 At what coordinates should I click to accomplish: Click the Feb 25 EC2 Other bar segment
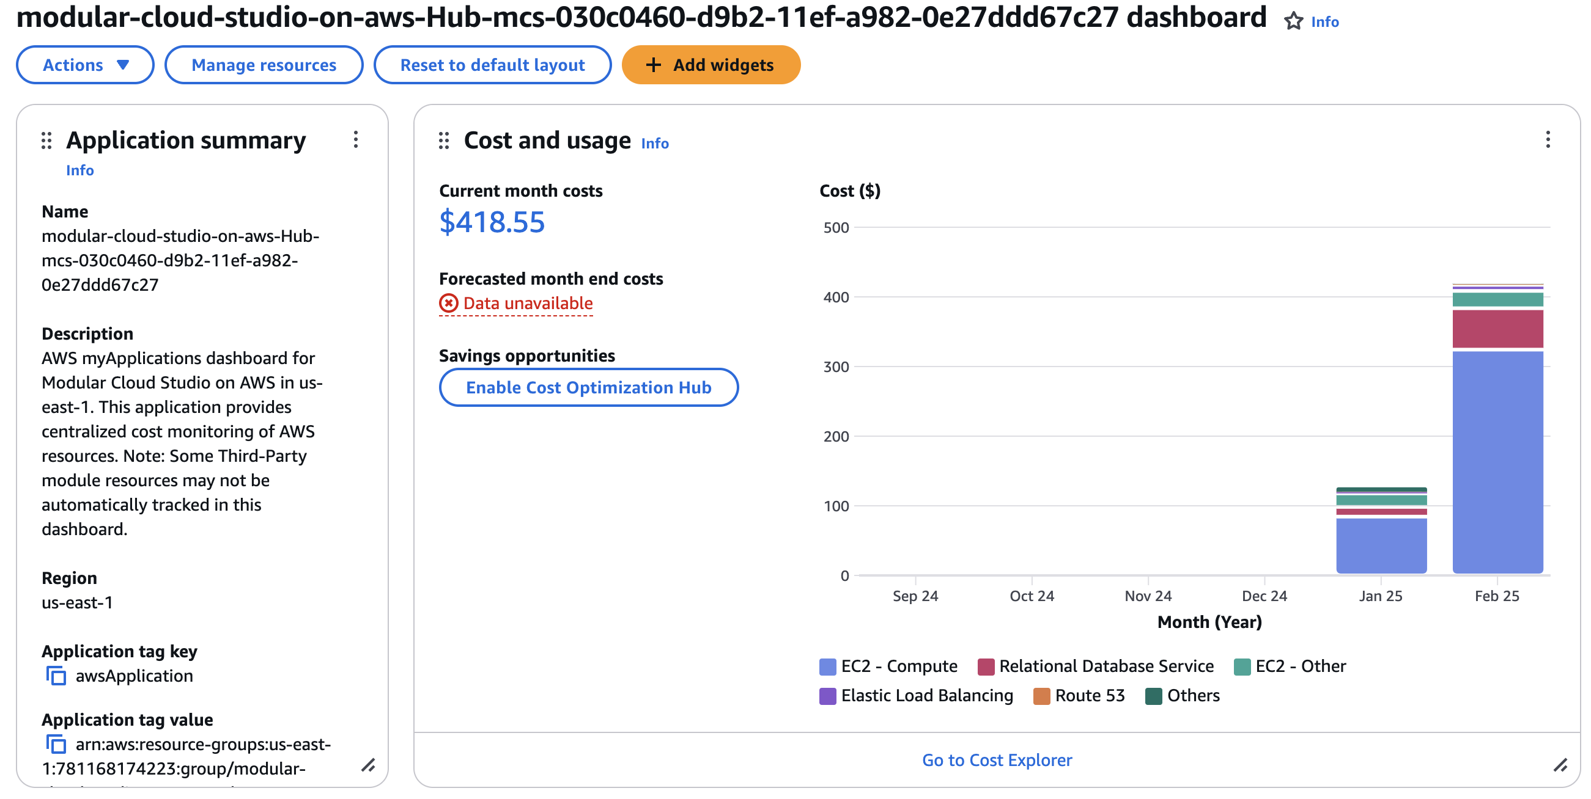coord(1497,300)
